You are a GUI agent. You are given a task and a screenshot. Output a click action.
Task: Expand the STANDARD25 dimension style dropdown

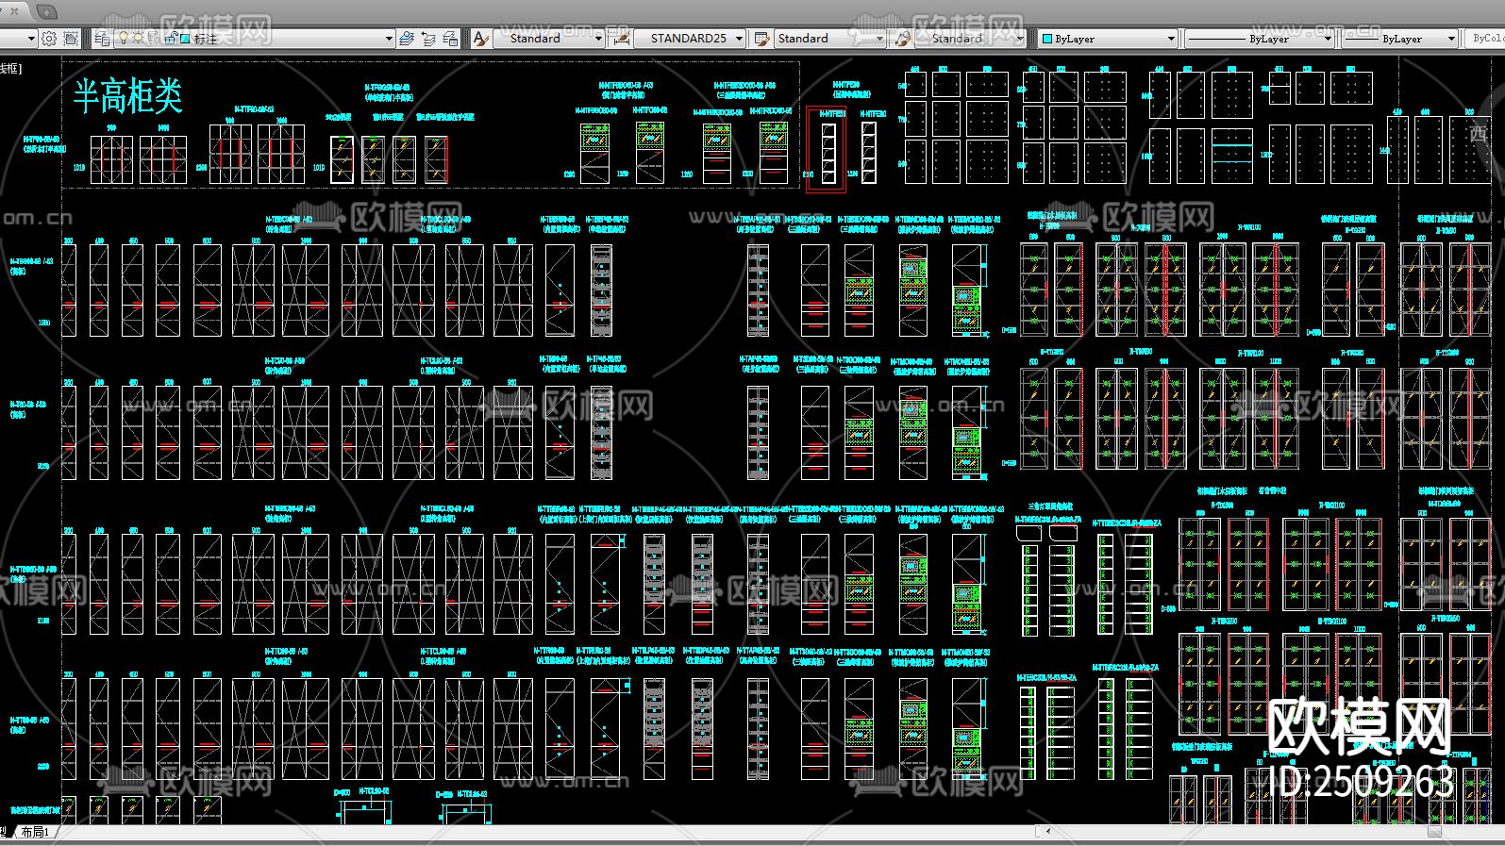tap(739, 39)
